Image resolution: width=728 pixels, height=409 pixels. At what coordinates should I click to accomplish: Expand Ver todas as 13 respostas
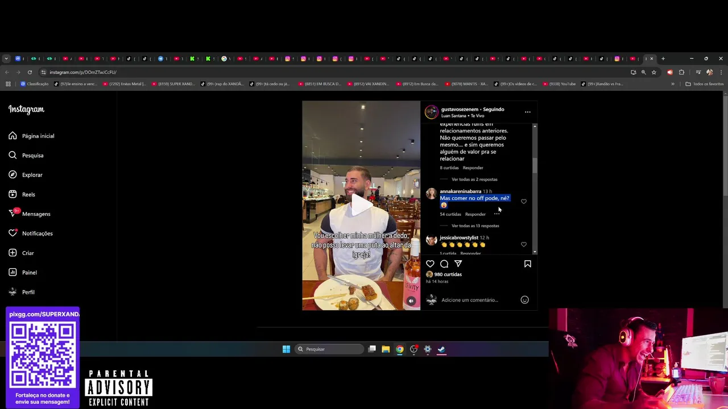coord(475,226)
